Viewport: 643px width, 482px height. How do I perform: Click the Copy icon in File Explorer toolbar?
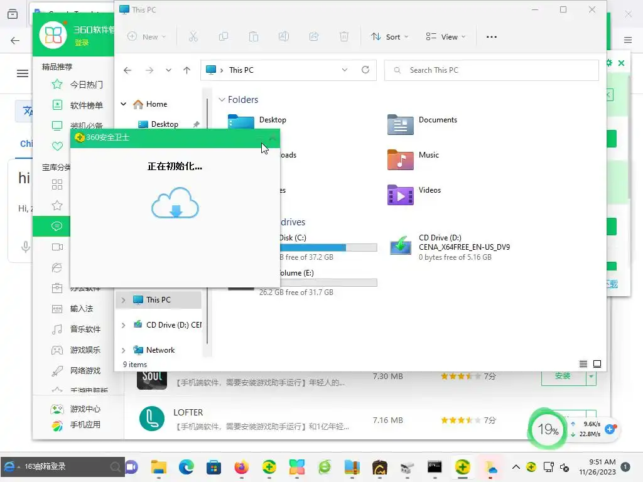click(224, 37)
